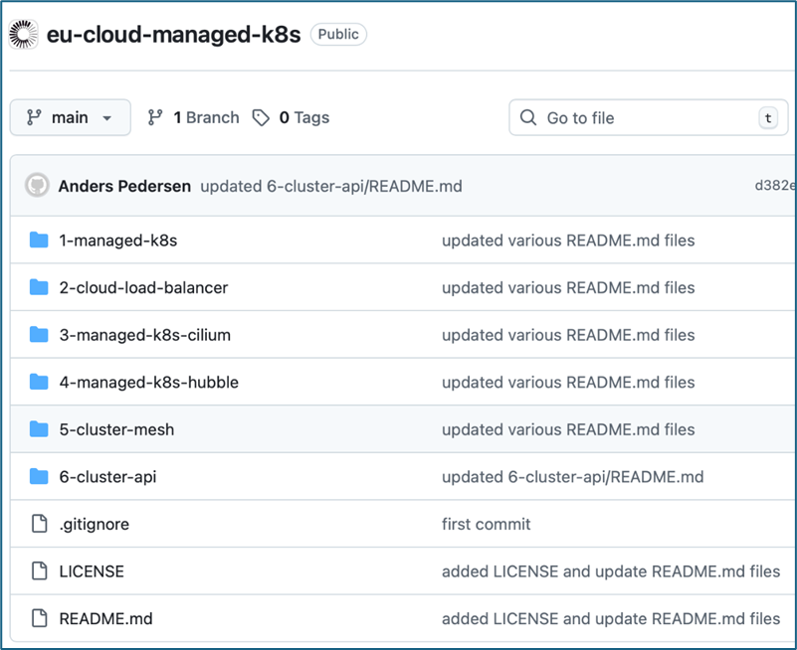Open the 6-cluster-api folder
The width and height of the screenshot is (797, 650).
107,476
